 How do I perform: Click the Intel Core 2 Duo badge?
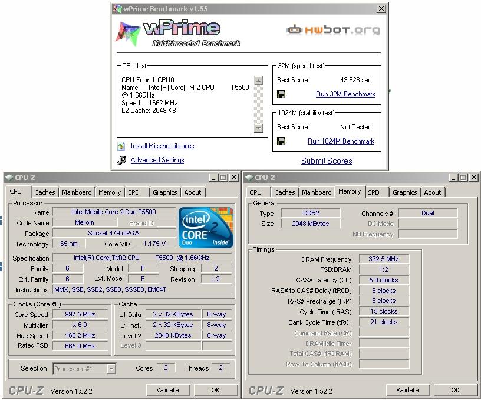click(206, 228)
